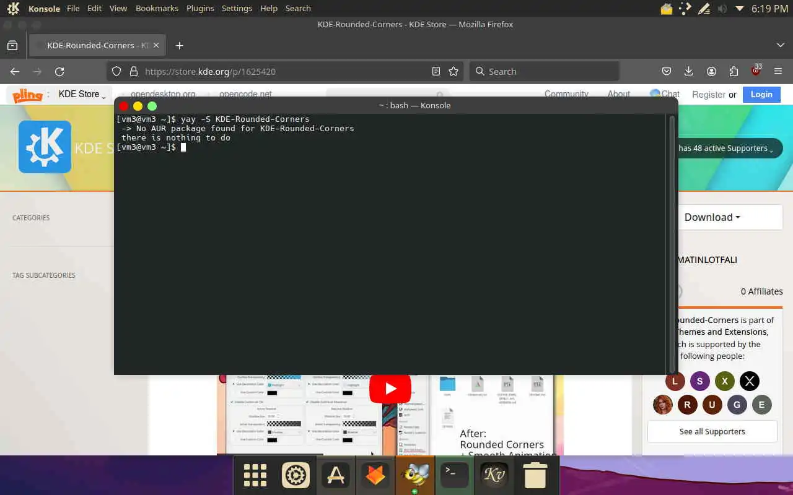
Task: Focus the Firefox Search box
Action: click(x=545, y=71)
